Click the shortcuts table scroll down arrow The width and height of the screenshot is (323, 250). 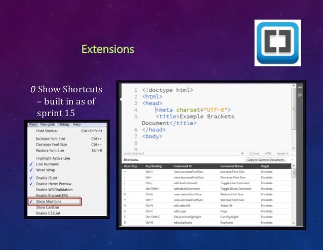click(294, 223)
